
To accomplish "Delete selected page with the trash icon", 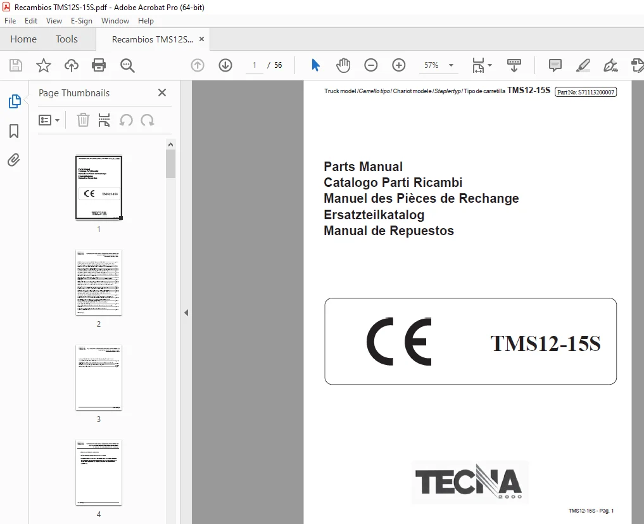I will pos(83,120).
